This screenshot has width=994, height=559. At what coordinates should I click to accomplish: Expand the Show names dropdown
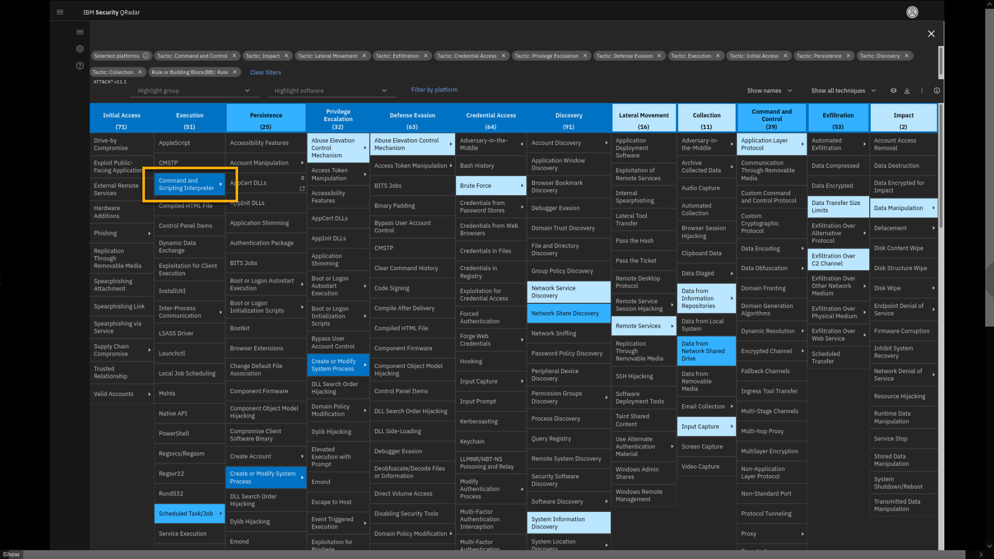769,91
